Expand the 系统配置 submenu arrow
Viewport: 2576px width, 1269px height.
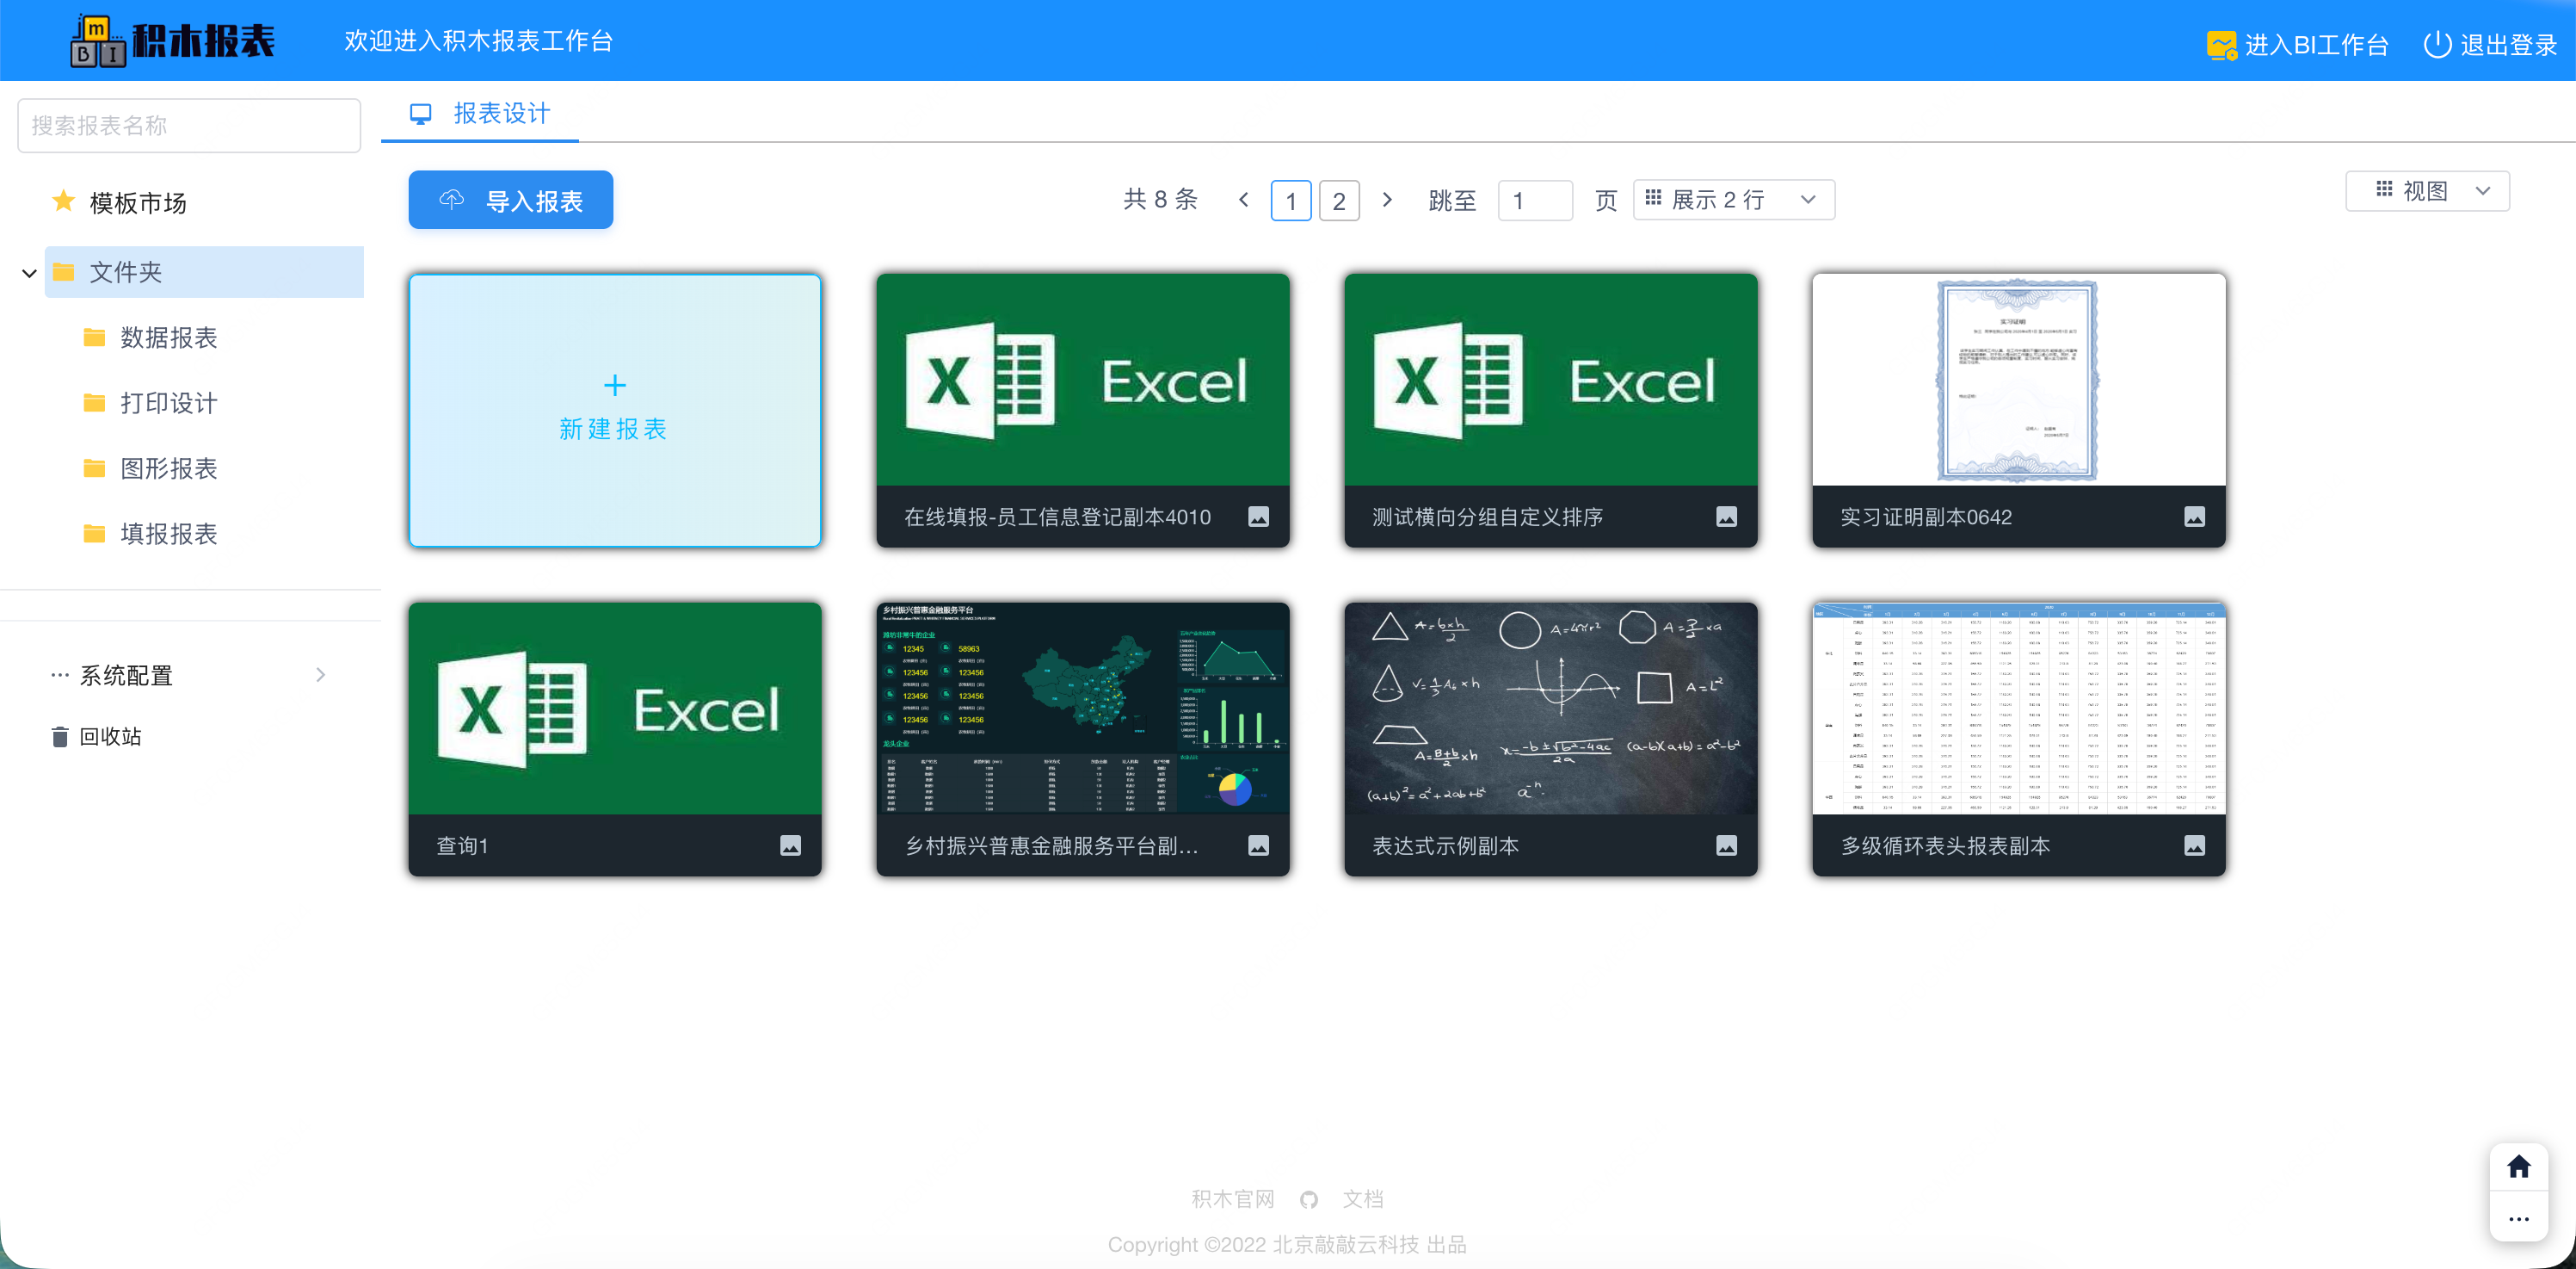[x=320, y=676]
